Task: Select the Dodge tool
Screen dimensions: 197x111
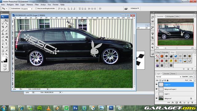Action: 6,40
